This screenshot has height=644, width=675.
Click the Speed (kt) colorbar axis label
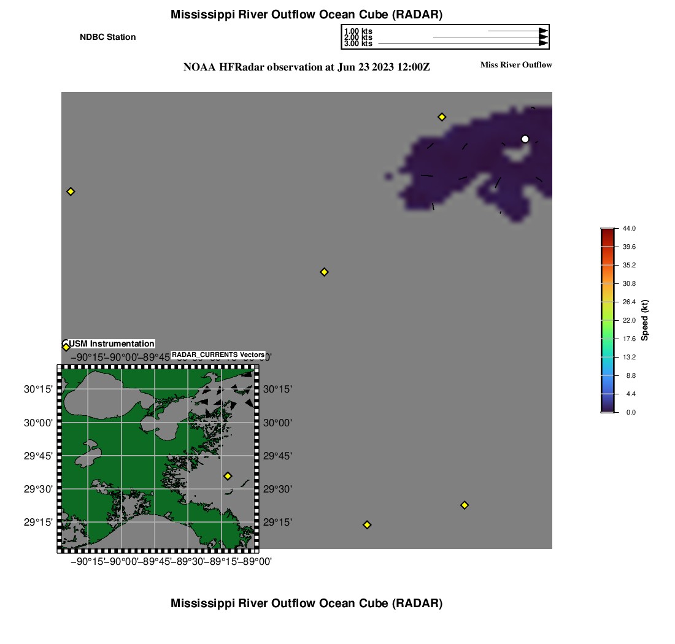tap(645, 320)
